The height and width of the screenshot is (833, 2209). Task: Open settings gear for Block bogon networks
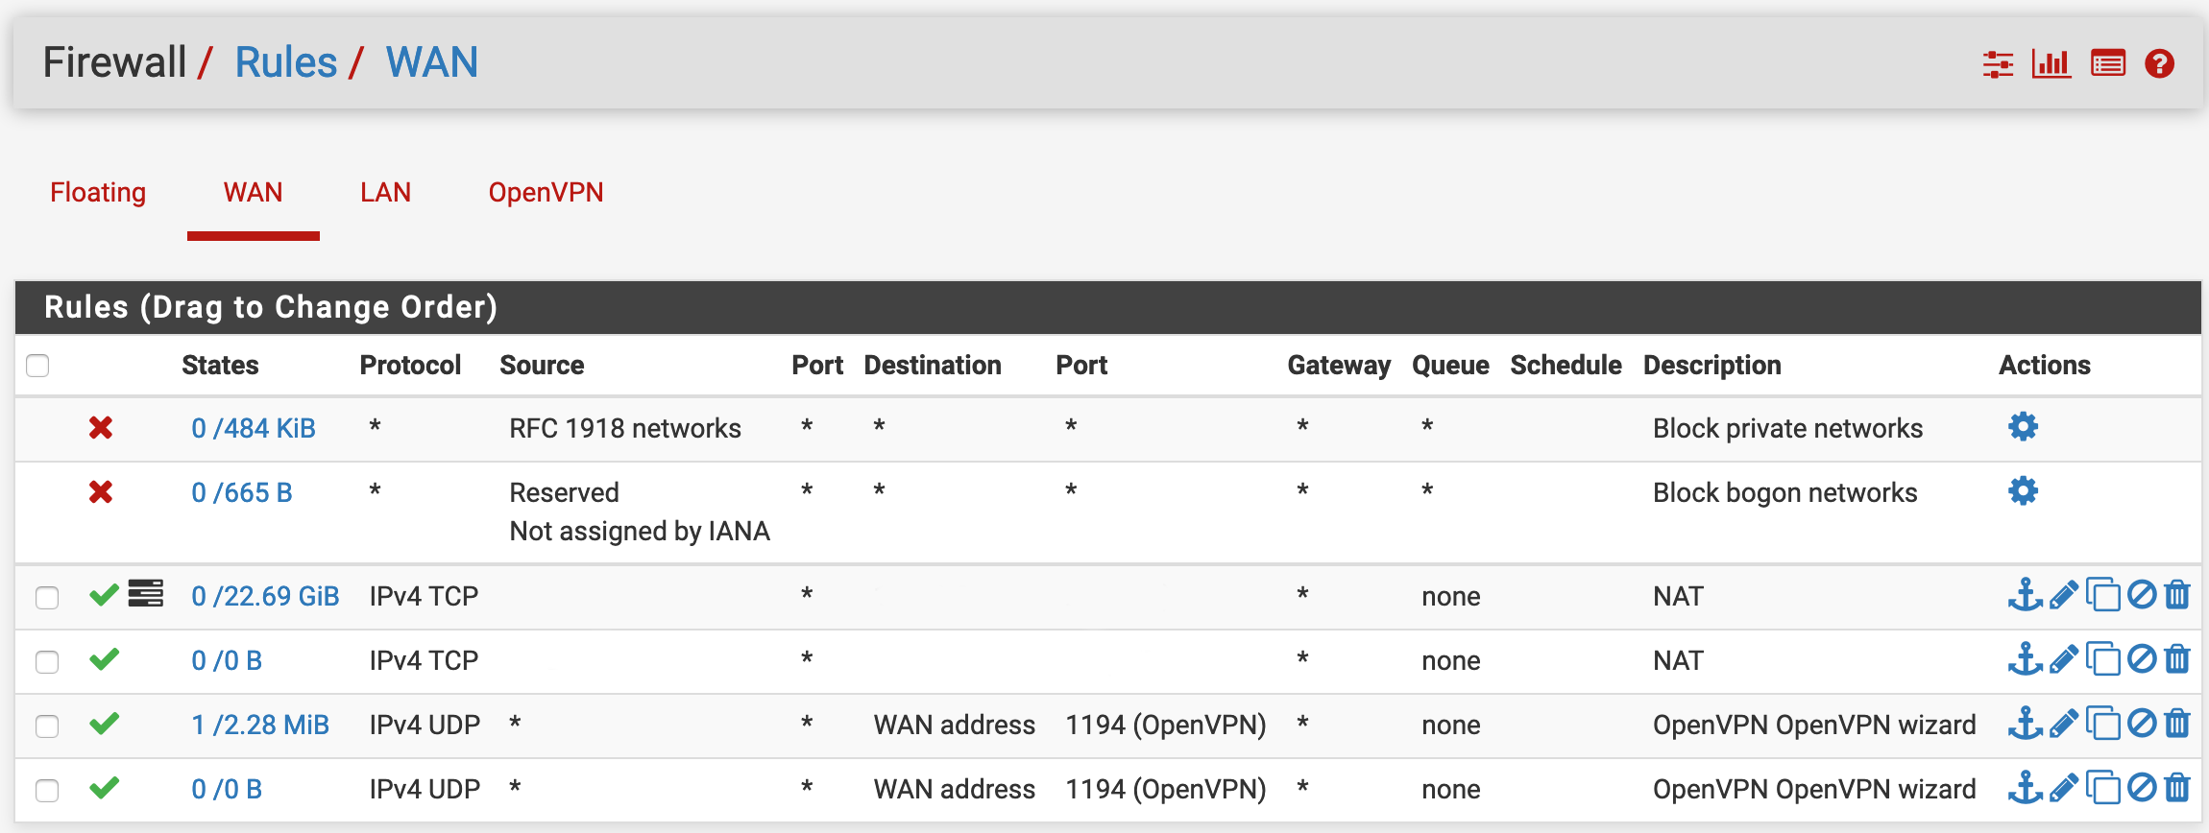[2023, 491]
